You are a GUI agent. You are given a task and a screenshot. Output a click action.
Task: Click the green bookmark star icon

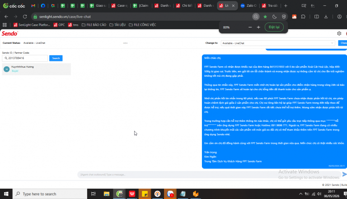click(265, 17)
